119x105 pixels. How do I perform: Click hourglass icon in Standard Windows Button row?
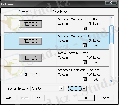[85, 45]
